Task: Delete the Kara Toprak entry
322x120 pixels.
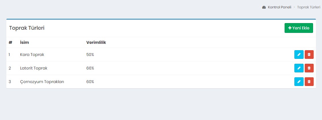Action: coord(309,55)
